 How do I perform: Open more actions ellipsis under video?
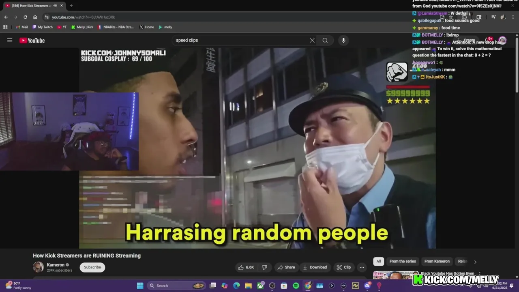click(362, 267)
